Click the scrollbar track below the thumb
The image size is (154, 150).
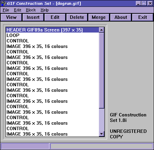pyautogui.click(x=101, y=120)
